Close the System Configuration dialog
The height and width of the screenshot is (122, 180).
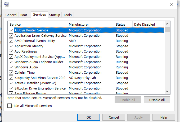171,4
